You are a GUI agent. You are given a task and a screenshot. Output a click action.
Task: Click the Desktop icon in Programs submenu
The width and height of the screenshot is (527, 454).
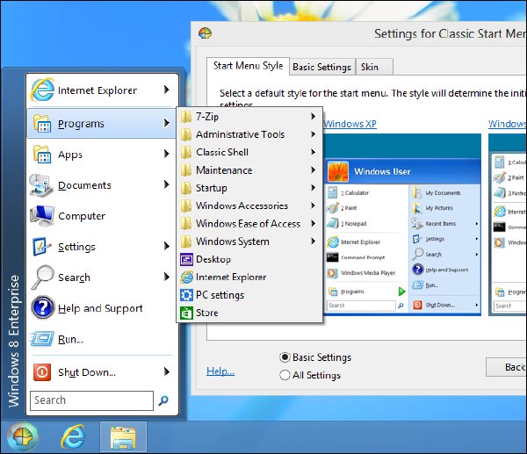pos(186,259)
